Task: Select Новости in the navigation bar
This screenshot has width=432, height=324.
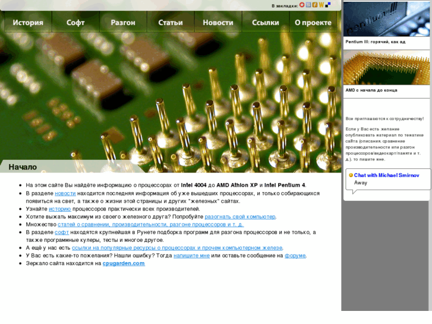Action: pos(218,23)
